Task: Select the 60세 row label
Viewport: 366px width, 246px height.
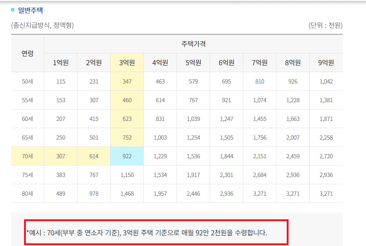Action: click(27, 119)
